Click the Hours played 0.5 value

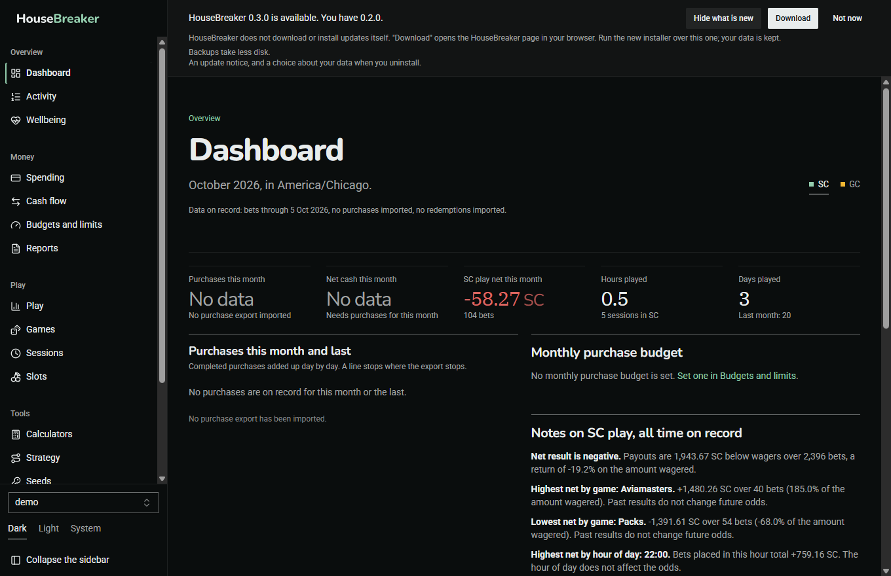click(615, 299)
